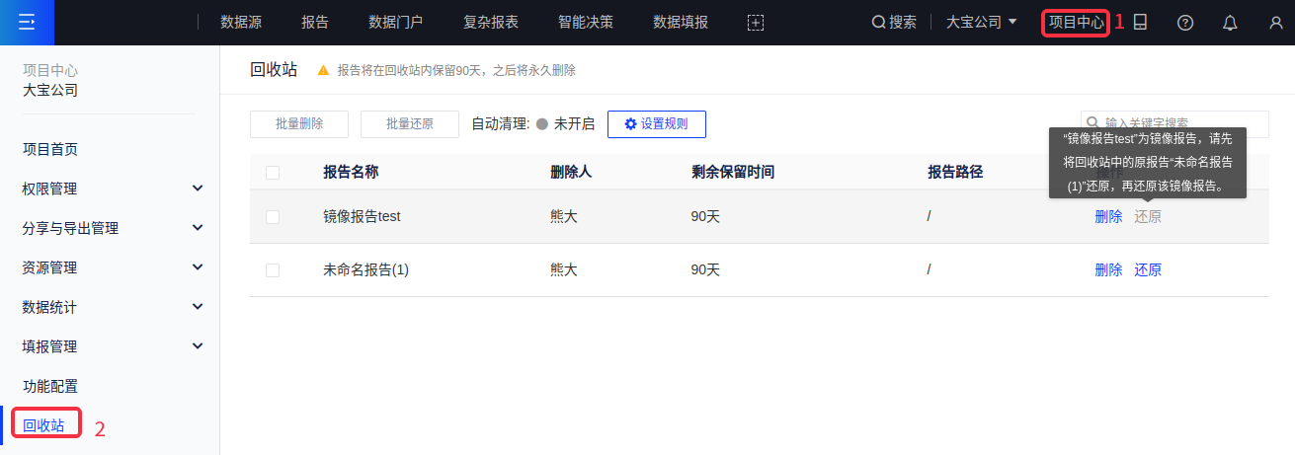Click the user profile icon
The height and width of the screenshot is (455, 1295).
(x=1275, y=23)
